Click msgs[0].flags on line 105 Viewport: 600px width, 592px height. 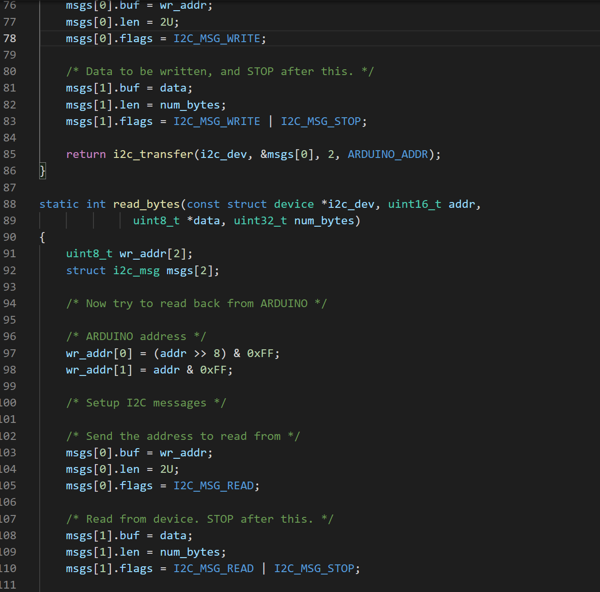(109, 485)
